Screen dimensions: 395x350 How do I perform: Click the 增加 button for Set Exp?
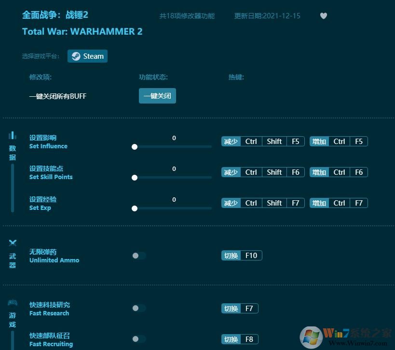point(319,203)
